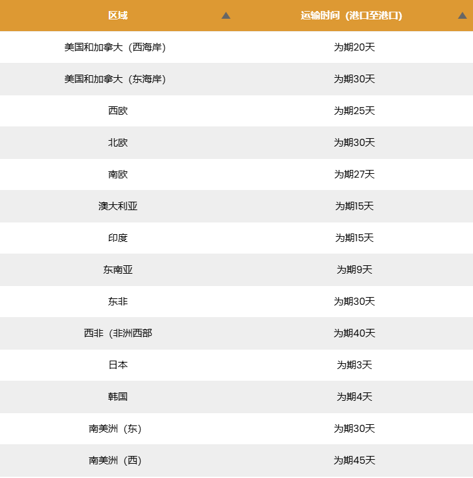Select the 澳大利亚 region cell
The width and height of the screenshot is (473, 478).
click(118, 206)
